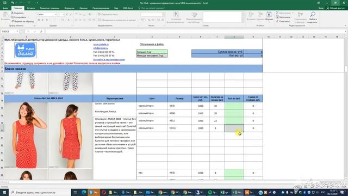Click the probele logo image
This screenshot has width=348, height=196.
[x=26, y=51]
